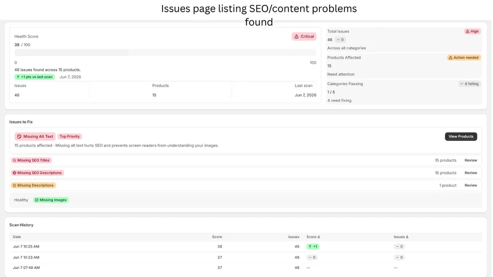Click the Products Affected label
This screenshot has width=493, height=277.
(344, 58)
